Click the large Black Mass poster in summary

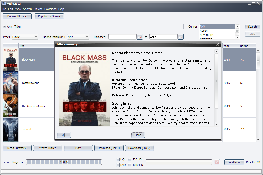click(84, 89)
